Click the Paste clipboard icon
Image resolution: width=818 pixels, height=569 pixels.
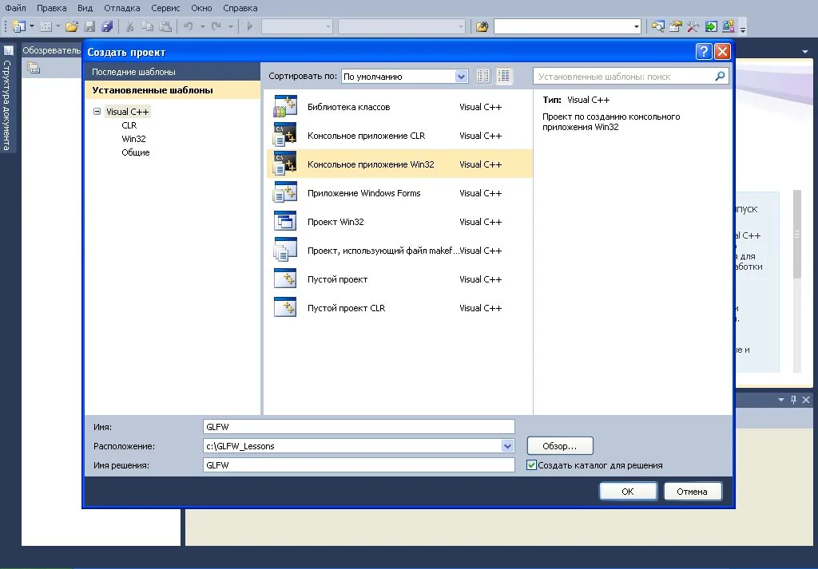click(x=165, y=26)
